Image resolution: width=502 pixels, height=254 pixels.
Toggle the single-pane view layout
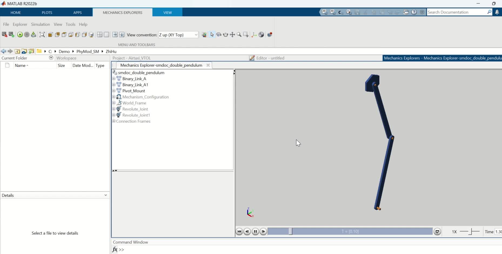click(106, 35)
